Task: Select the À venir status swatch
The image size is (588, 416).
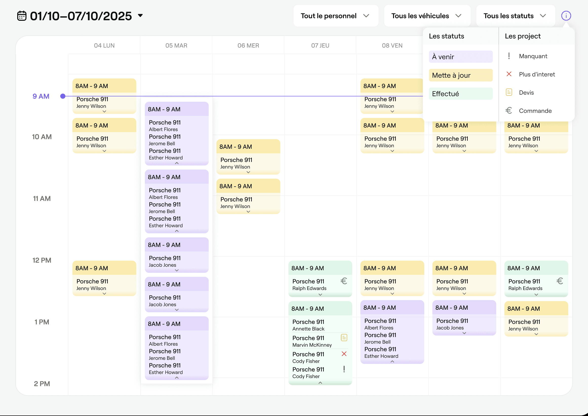Action: tap(460, 57)
